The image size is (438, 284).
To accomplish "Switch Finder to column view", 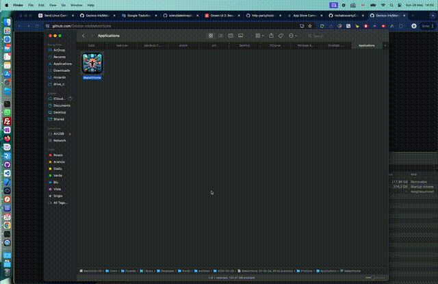I will [x=231, y=36].
